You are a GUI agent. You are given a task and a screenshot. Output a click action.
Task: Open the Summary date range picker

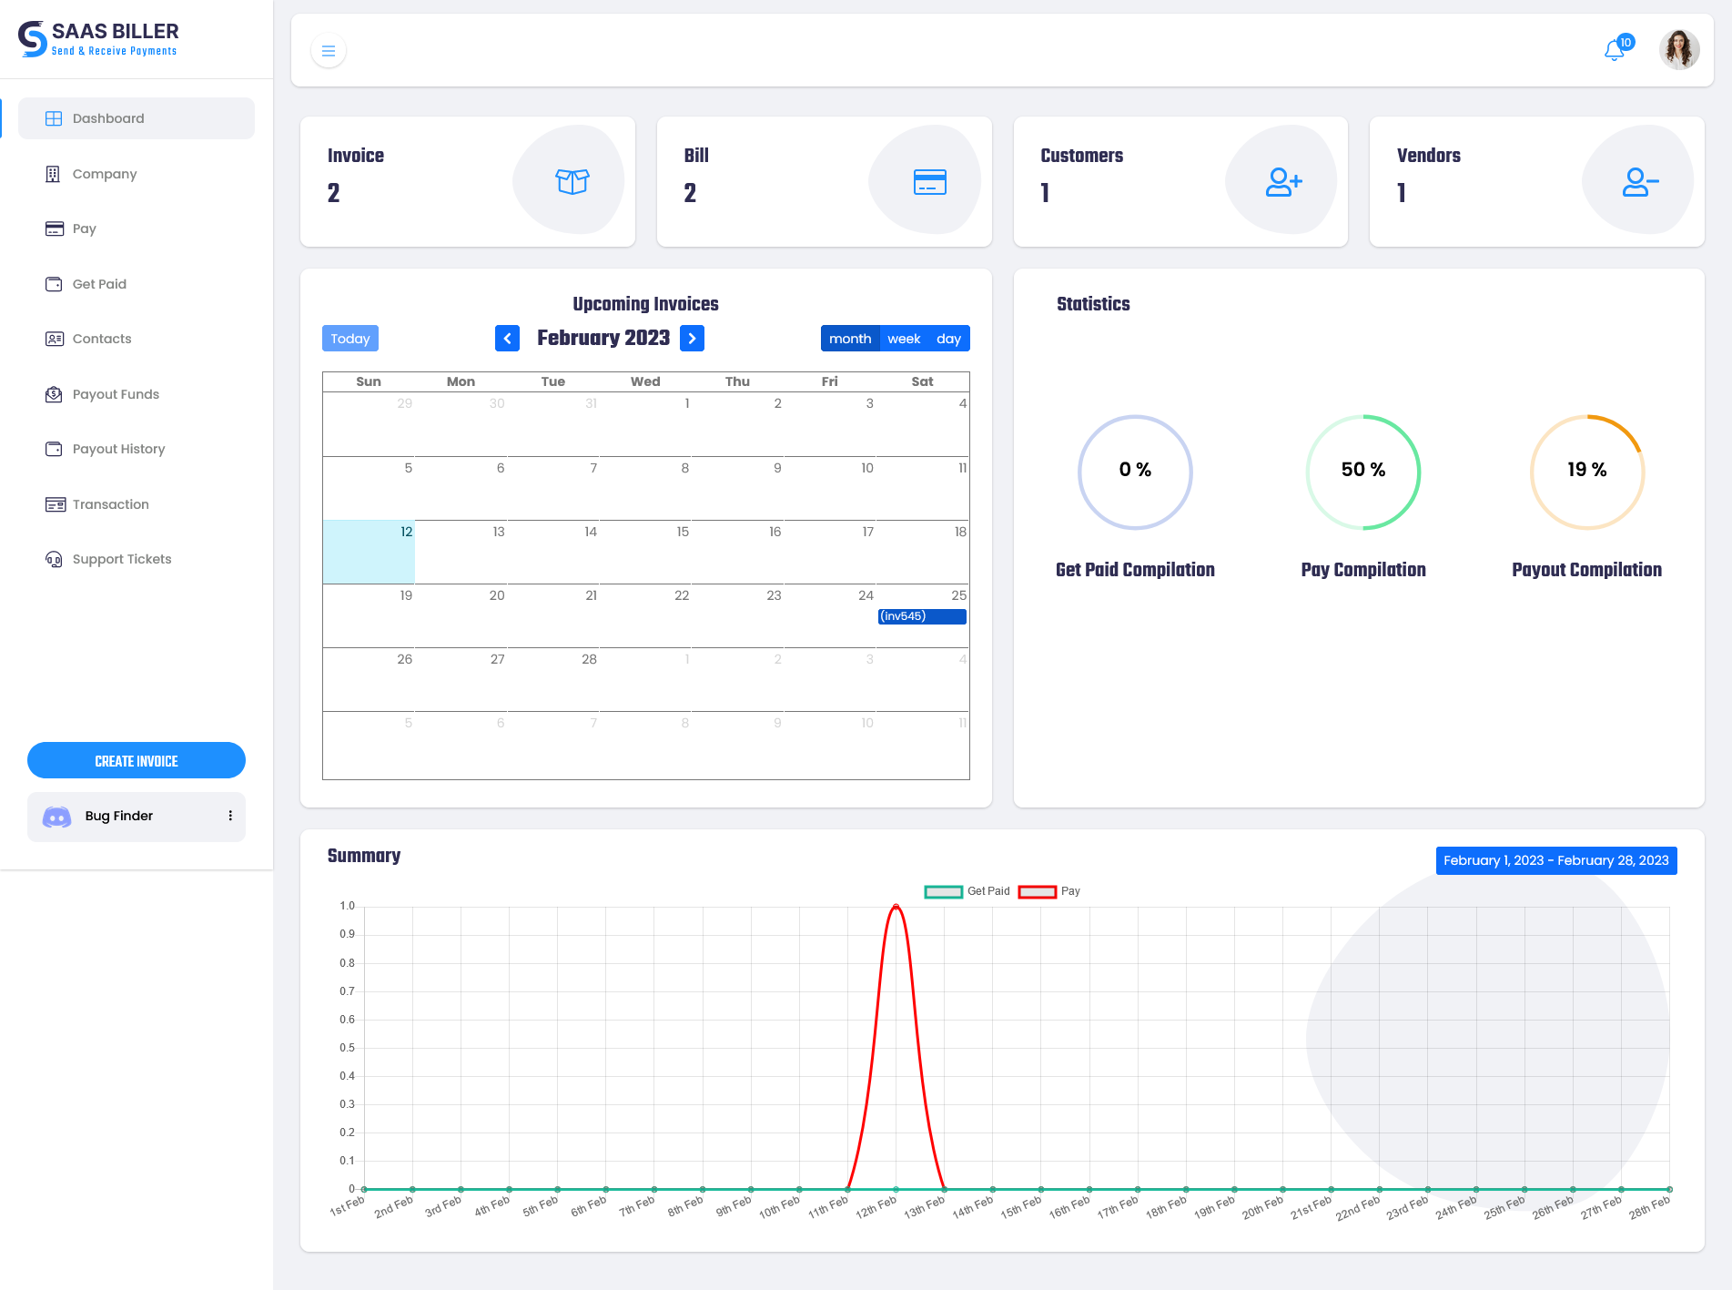point(1555,860)
